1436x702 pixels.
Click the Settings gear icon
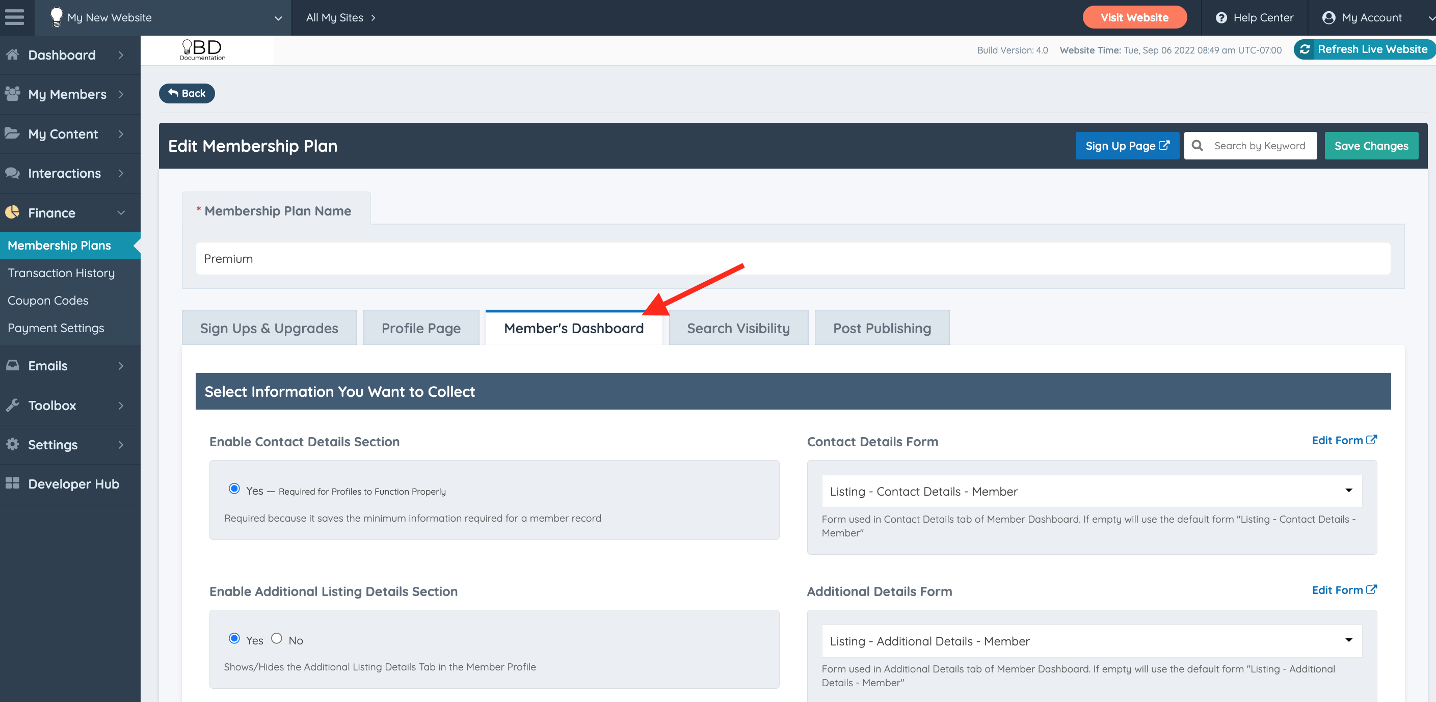12,444
